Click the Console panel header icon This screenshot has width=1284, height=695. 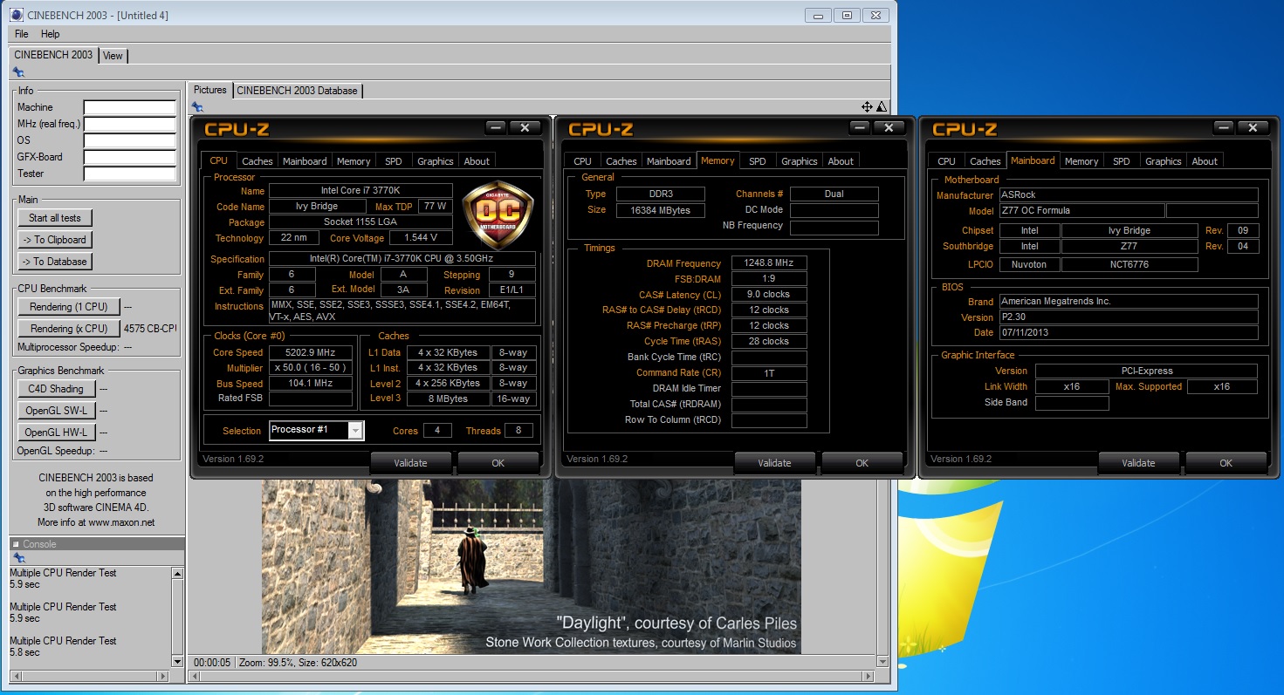(16, 544)
